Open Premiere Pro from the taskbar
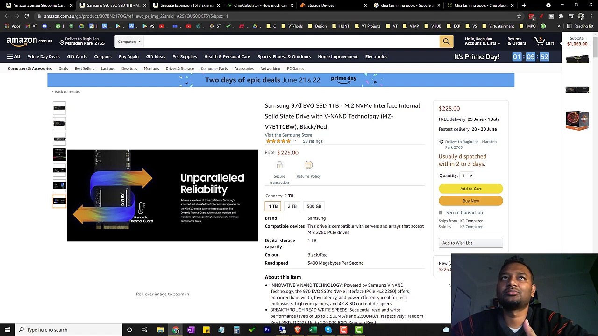The width and height of the screenshot is (598, 336). pyautogui.click(x=267, y=330)
